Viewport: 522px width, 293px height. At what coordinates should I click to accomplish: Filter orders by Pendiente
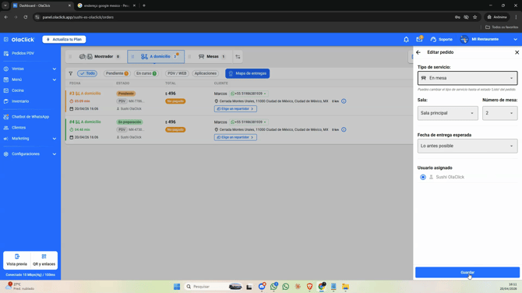[x=117, y=73]
